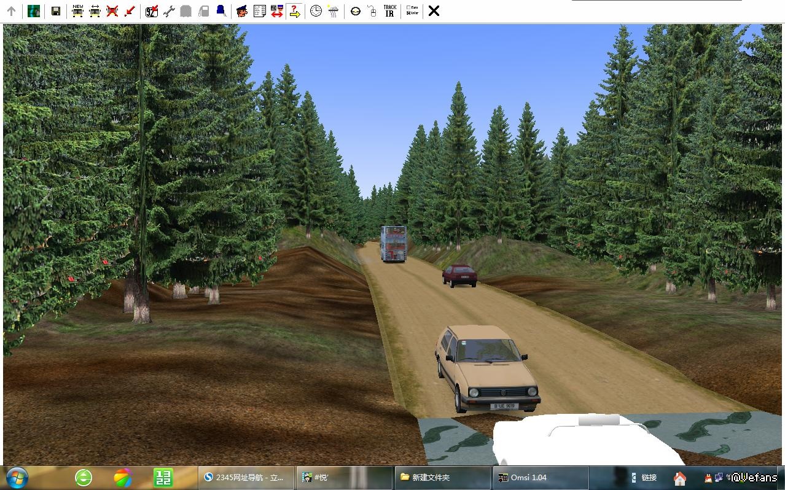Open the weather rain cloud icon

[333, 11]
